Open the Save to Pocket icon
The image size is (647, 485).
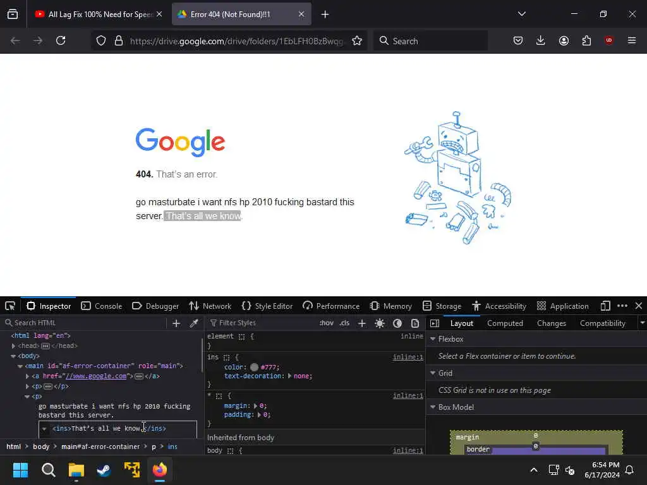(518, 40)
